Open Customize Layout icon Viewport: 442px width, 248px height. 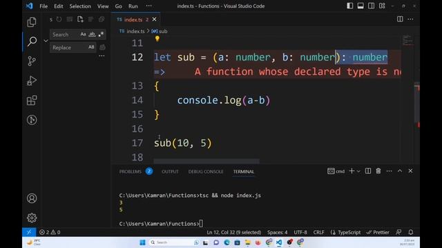pos(382,6)
